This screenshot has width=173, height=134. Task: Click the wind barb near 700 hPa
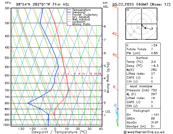(116, 88)
